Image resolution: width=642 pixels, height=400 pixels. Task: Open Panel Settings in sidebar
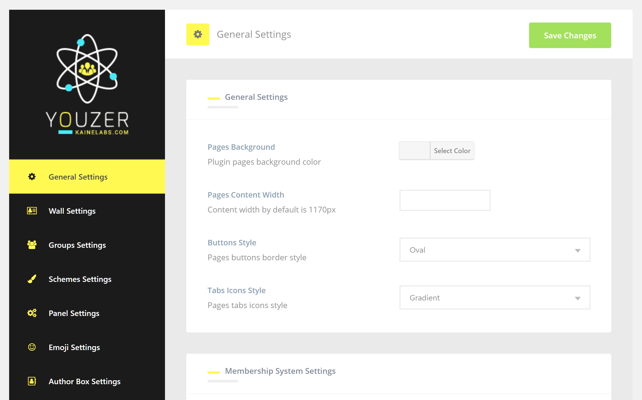pos(74,313)
